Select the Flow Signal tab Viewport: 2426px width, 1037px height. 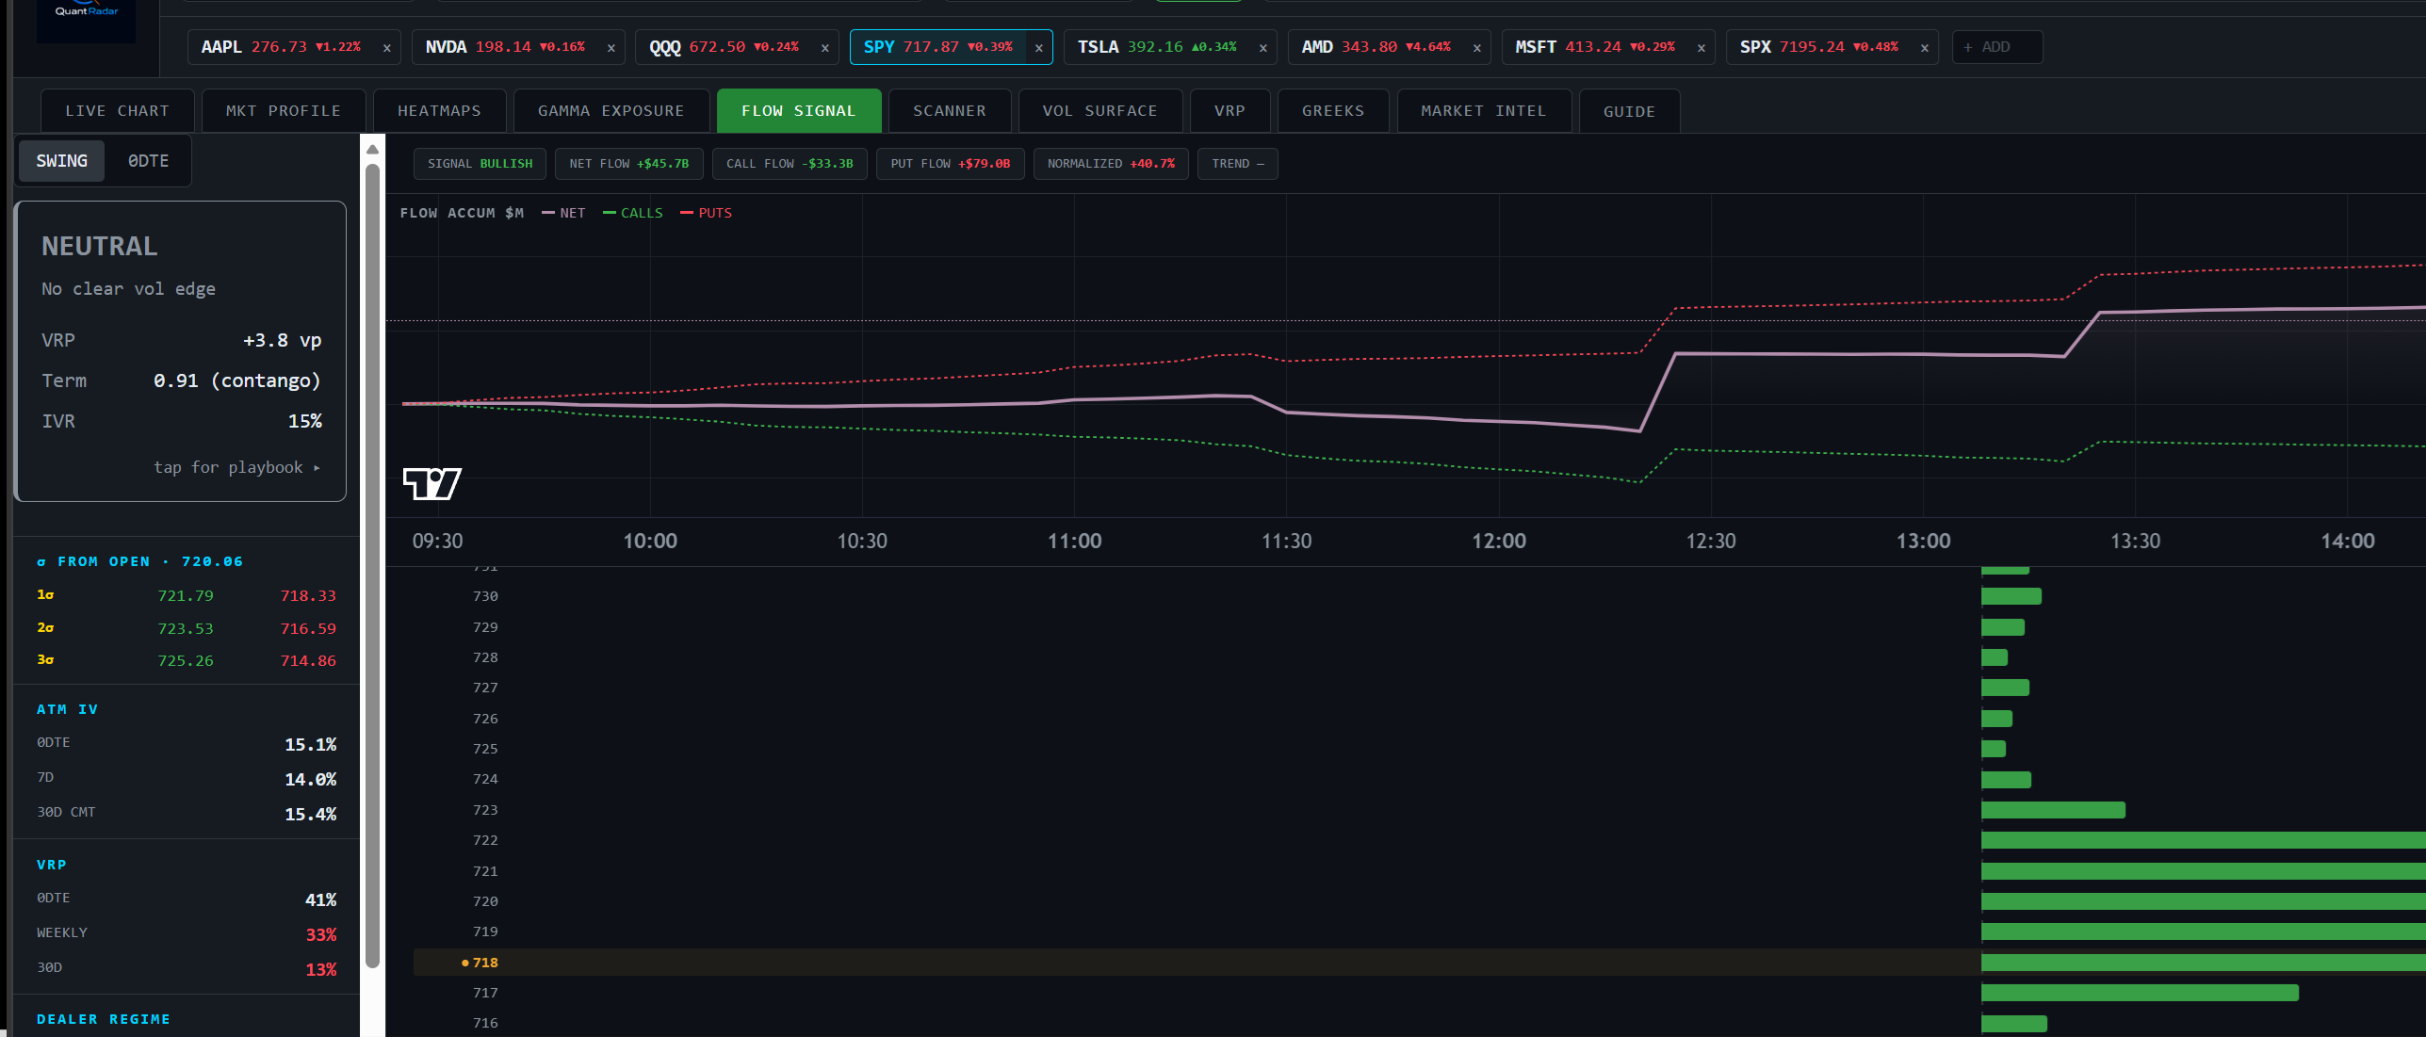pos(799,111)
